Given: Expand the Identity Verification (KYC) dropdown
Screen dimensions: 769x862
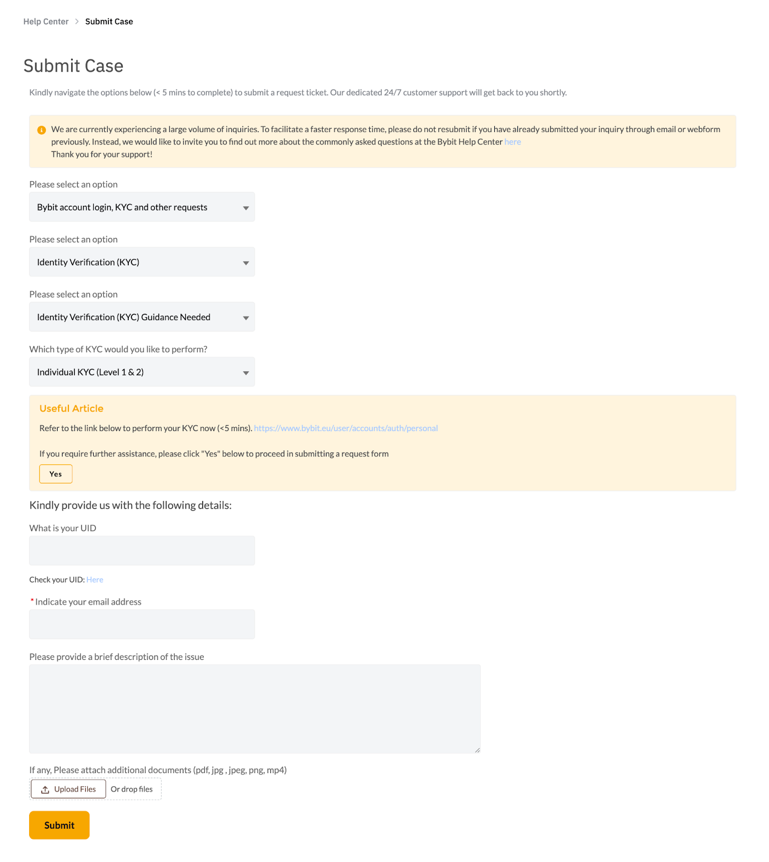Looking at the screenshot, I should click(x=142, y=262).
